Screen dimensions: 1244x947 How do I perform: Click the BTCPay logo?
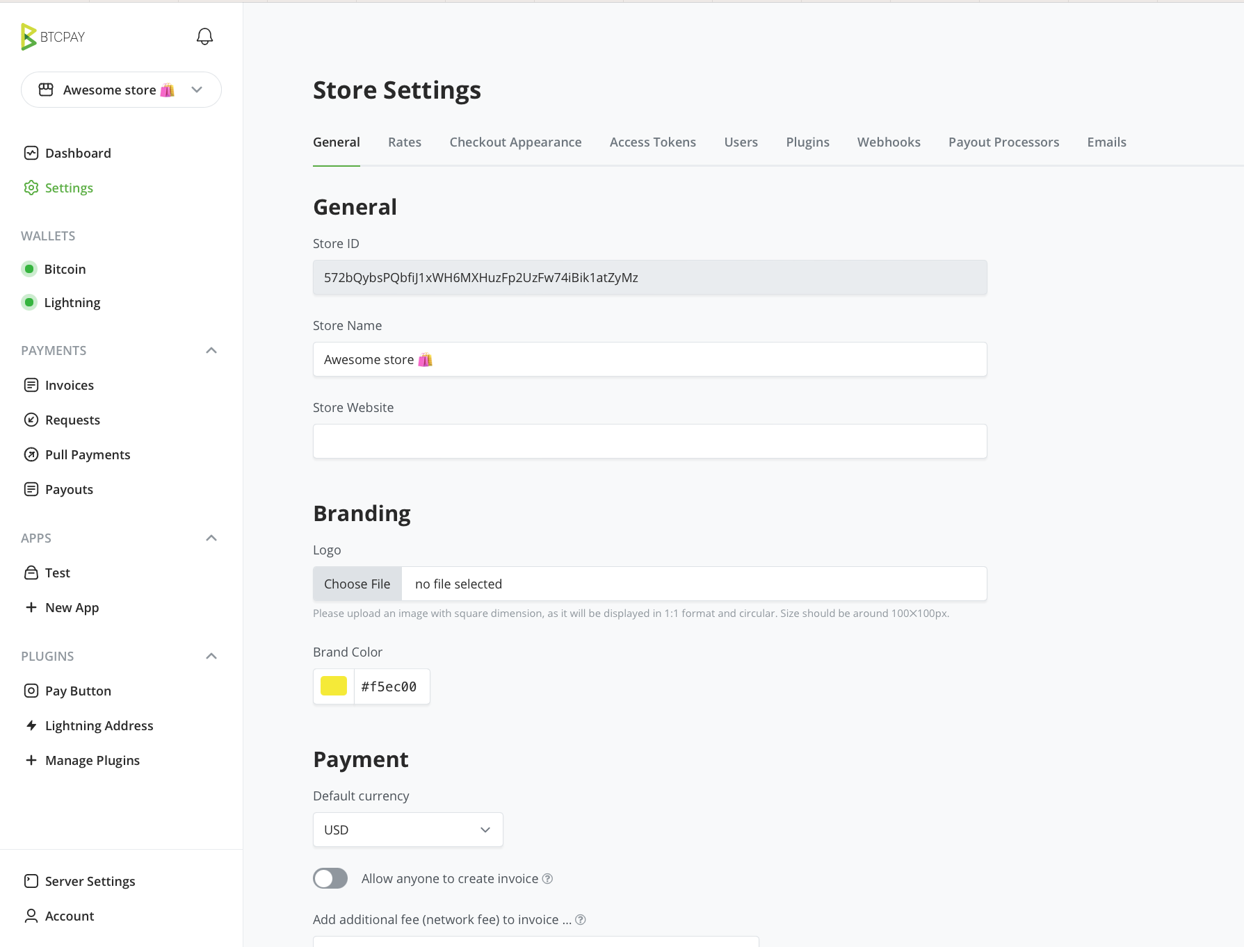[x=53, y=37]
